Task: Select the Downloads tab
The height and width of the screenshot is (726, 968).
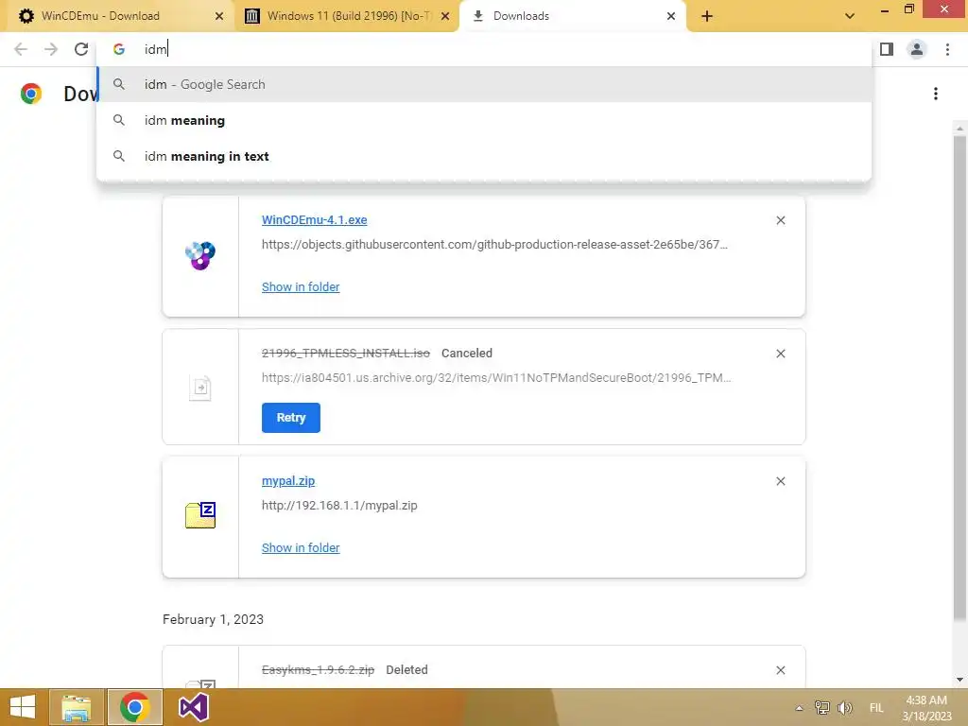Action: click(x=573, y=16)
